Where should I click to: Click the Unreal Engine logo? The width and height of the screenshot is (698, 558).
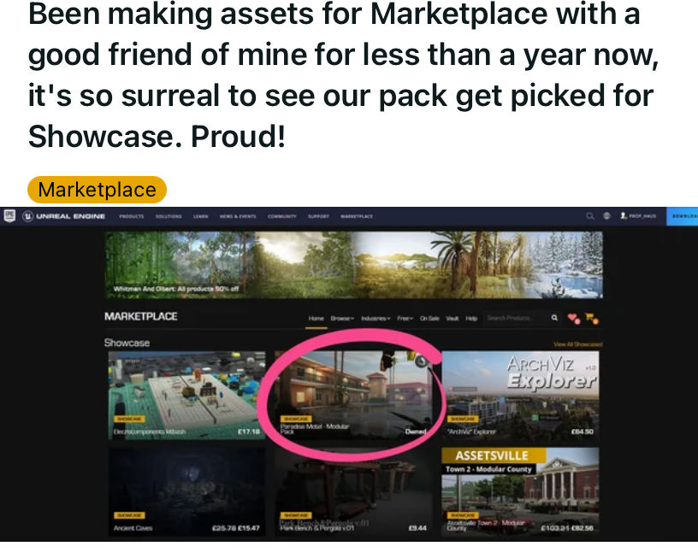tap(64, 216)
